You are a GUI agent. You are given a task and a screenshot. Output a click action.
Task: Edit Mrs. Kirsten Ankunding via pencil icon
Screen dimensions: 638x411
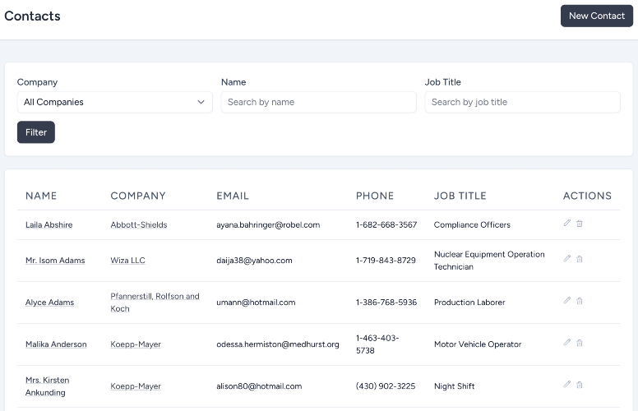tap(566, 384)
